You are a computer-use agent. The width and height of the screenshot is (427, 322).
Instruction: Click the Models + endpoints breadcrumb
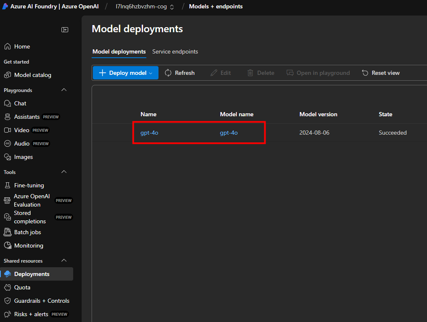(x=216, y=7)
